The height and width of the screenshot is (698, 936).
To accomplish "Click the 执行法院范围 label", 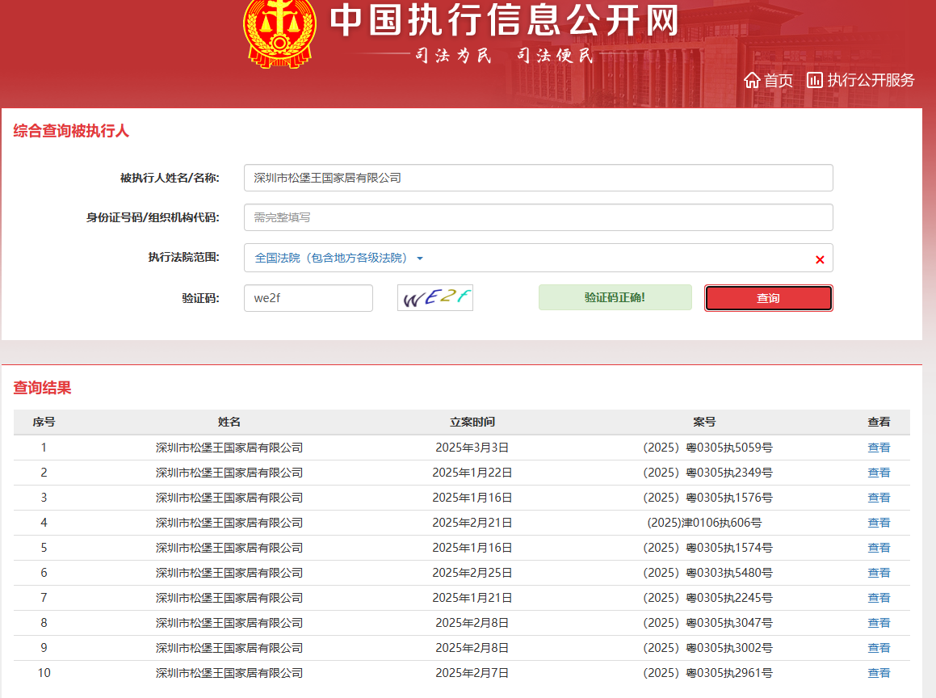I will click(184, 258).
